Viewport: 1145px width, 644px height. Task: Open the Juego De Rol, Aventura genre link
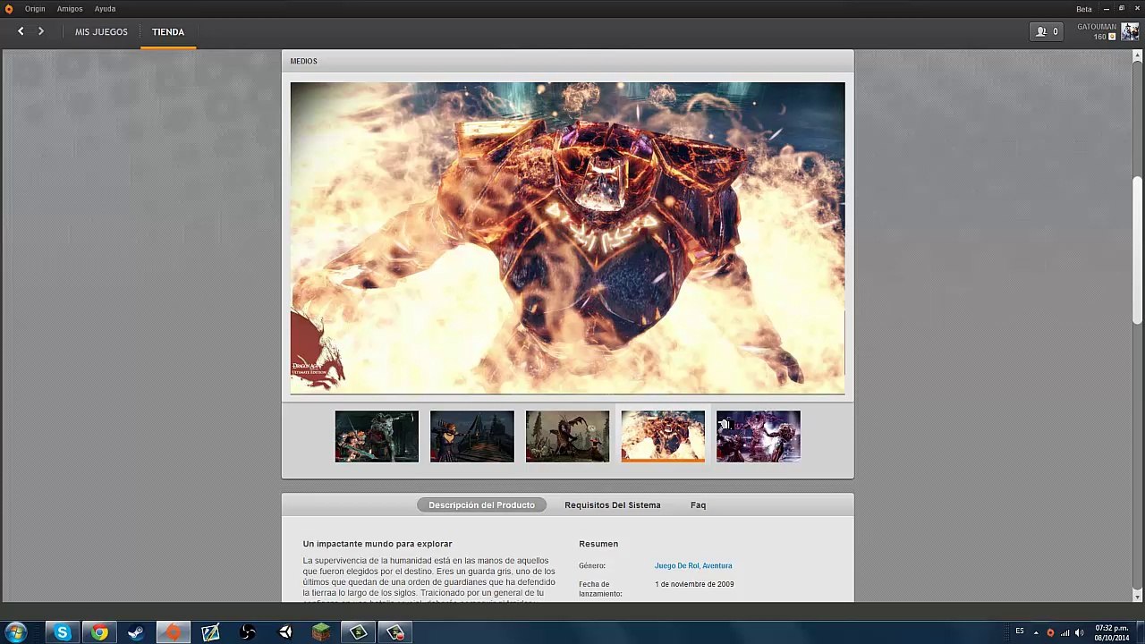693,565
